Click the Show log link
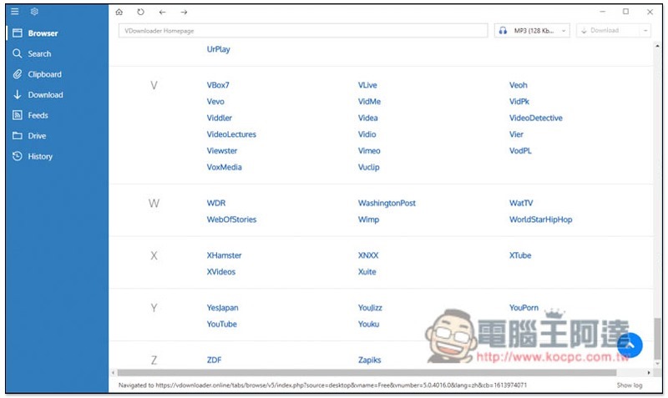Viewport: 668px width, 398px height. 630,385
